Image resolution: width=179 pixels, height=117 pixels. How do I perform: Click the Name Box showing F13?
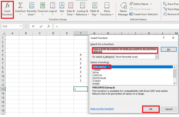point(10,26)
